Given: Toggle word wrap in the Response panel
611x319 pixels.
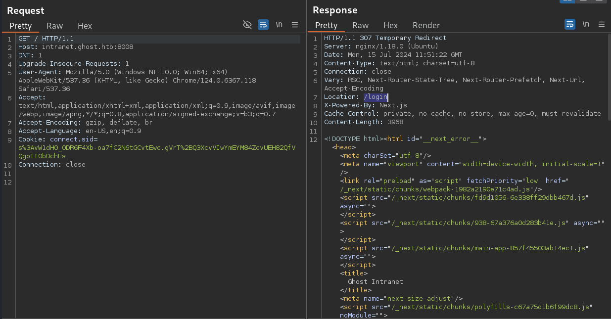Looking at the screenshot, I should [x=570, y=24].
